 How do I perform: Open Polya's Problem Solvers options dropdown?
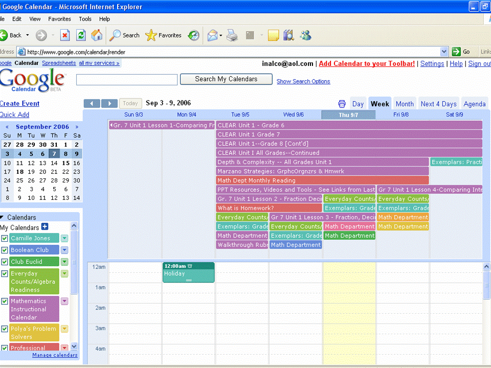[x=64, y=329]
